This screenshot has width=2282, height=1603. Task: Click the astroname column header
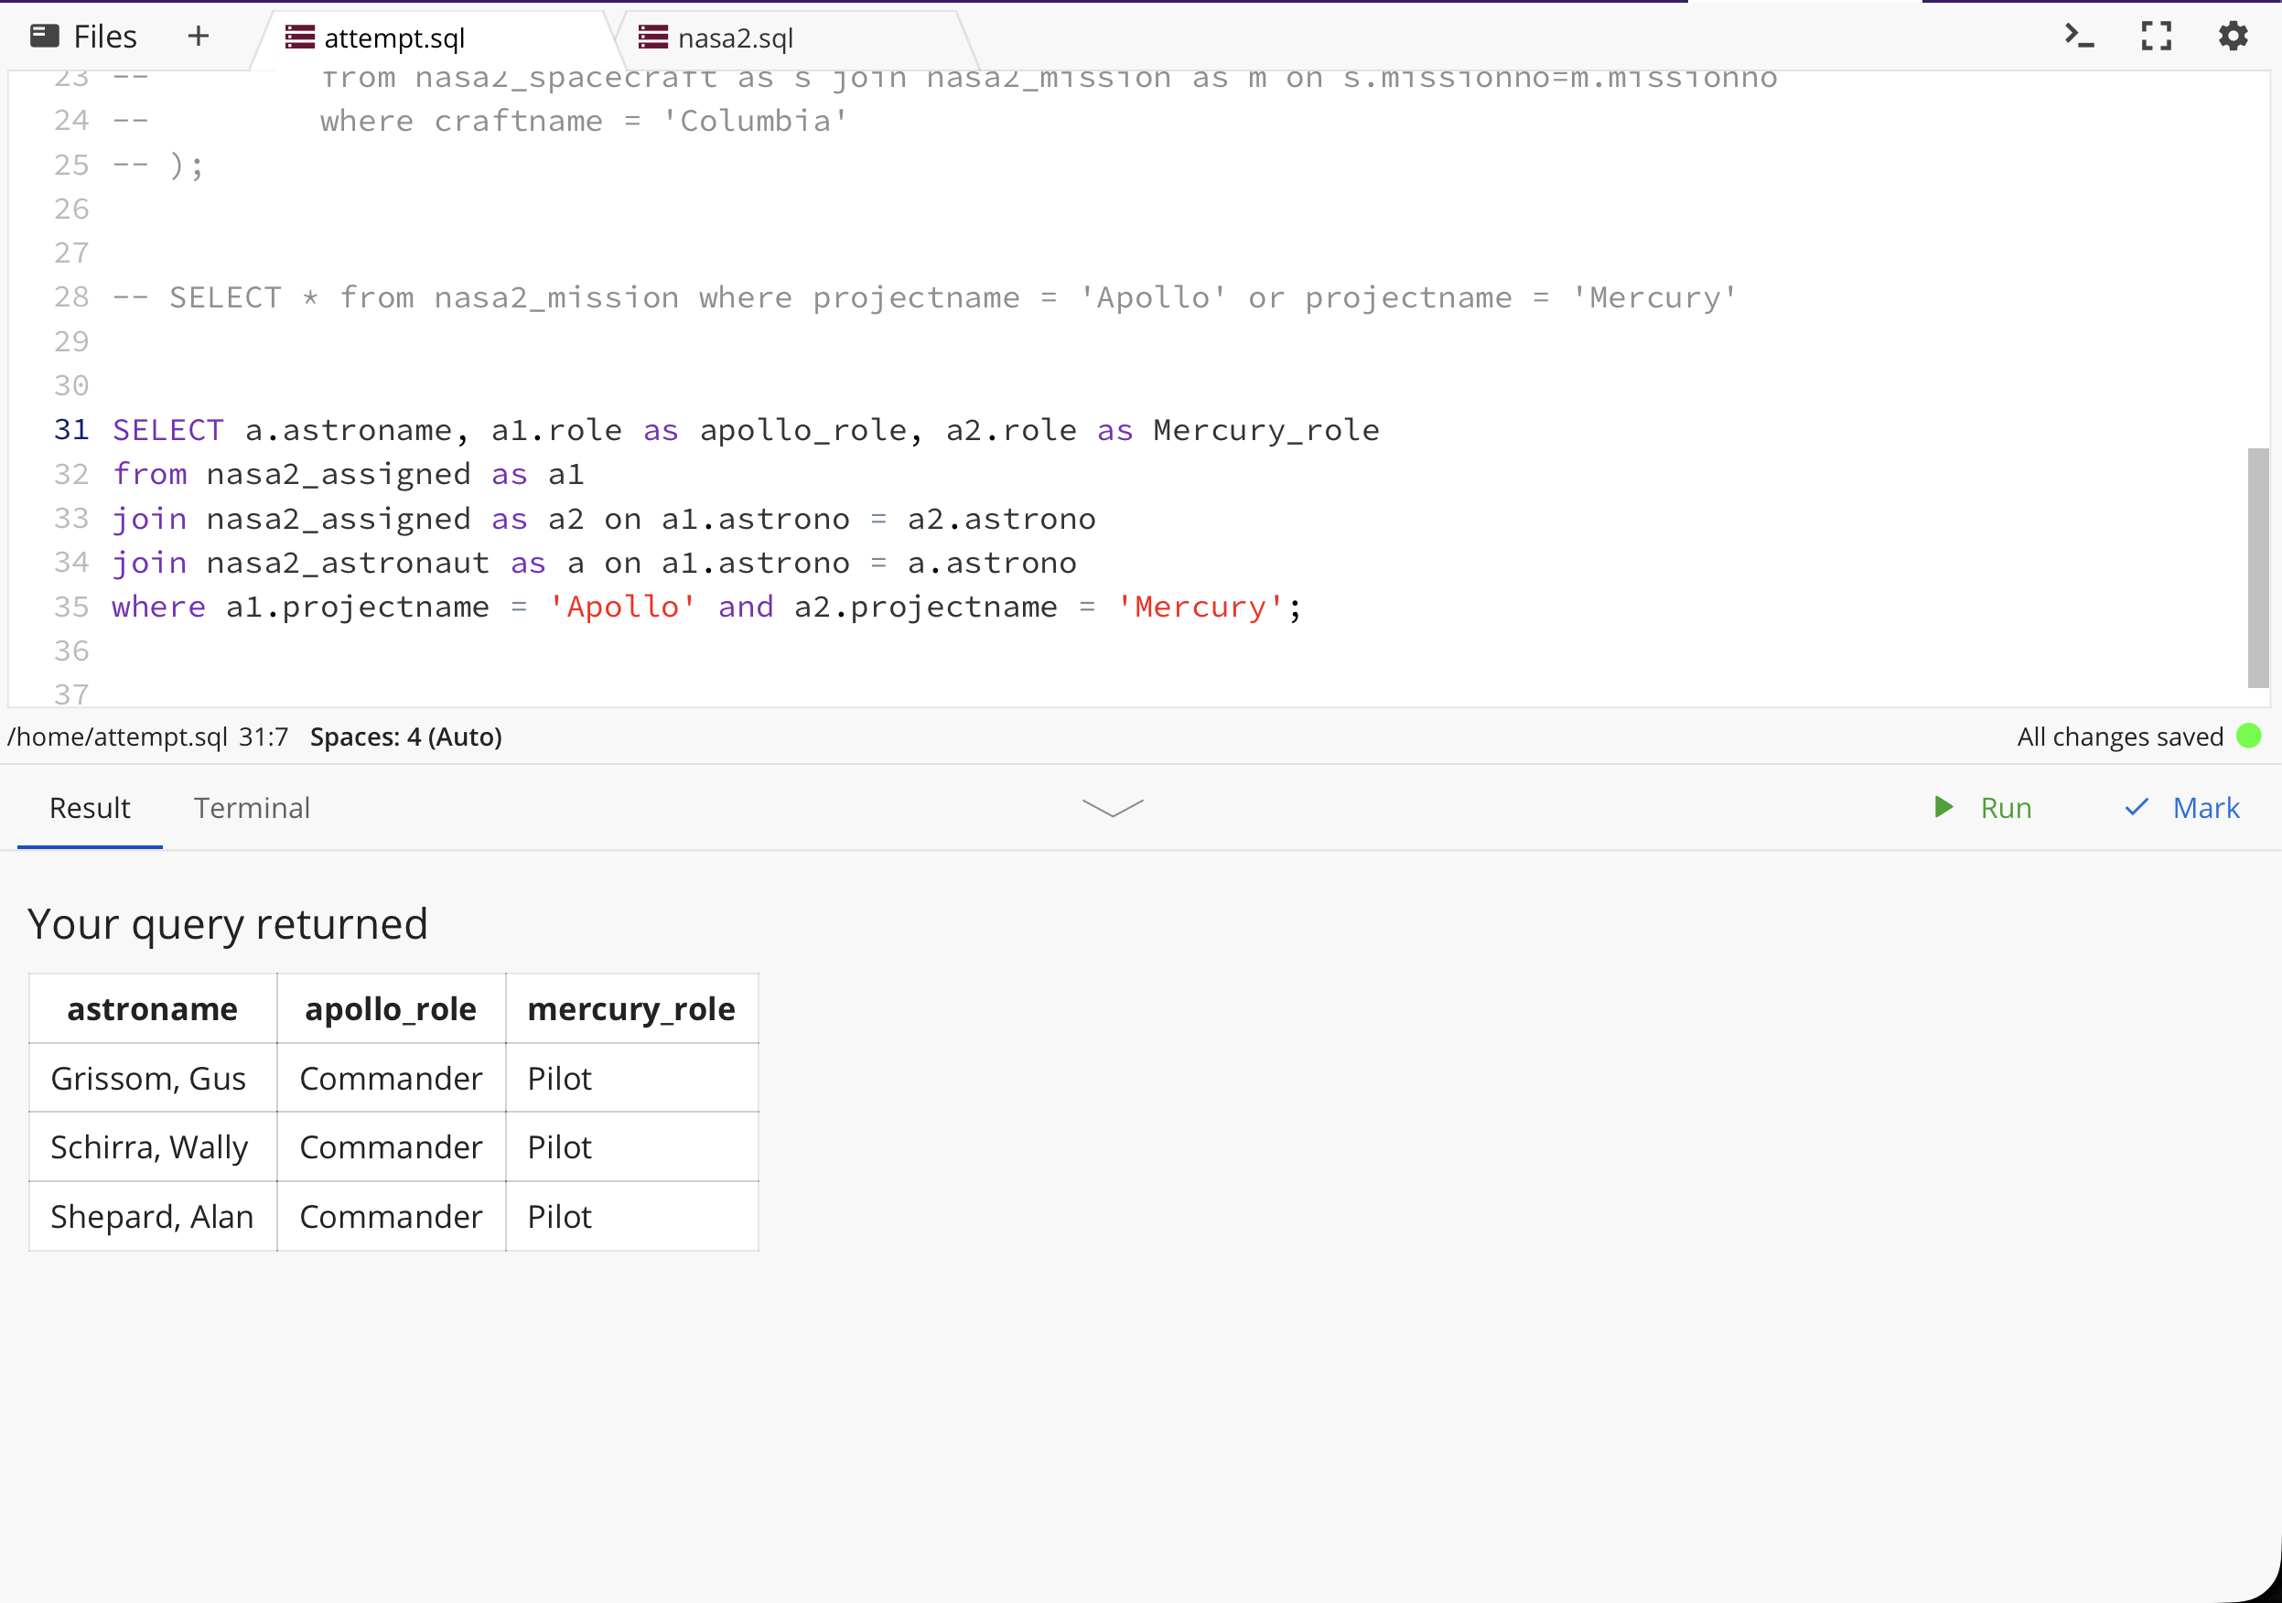[x=152, y=1008]
